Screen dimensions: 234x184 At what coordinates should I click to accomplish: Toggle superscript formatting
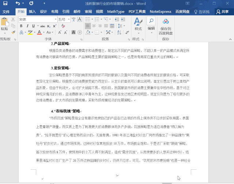click(55, 26)
